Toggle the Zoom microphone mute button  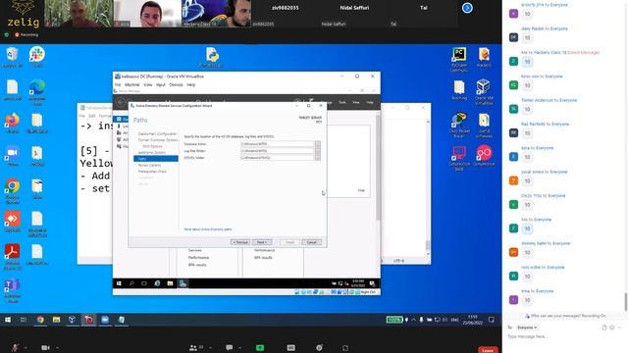[15, 348]
